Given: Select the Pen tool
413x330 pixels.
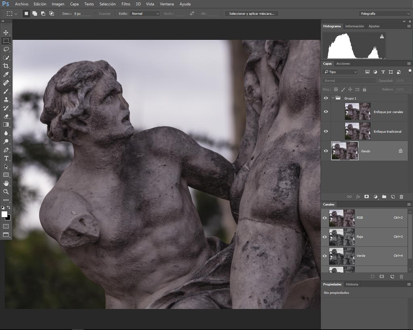Looking at the screenshot, I should tap(6, 150).
